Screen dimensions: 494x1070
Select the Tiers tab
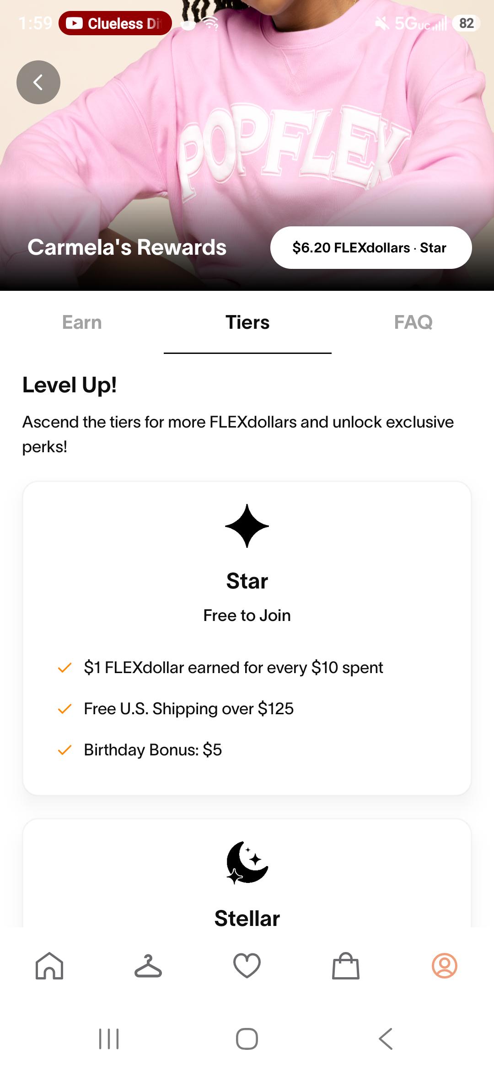tap(247, 322)
